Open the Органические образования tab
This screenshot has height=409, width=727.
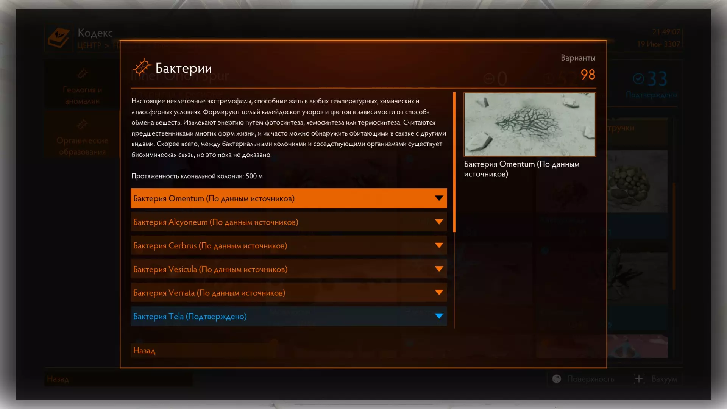tap(82, 146)
